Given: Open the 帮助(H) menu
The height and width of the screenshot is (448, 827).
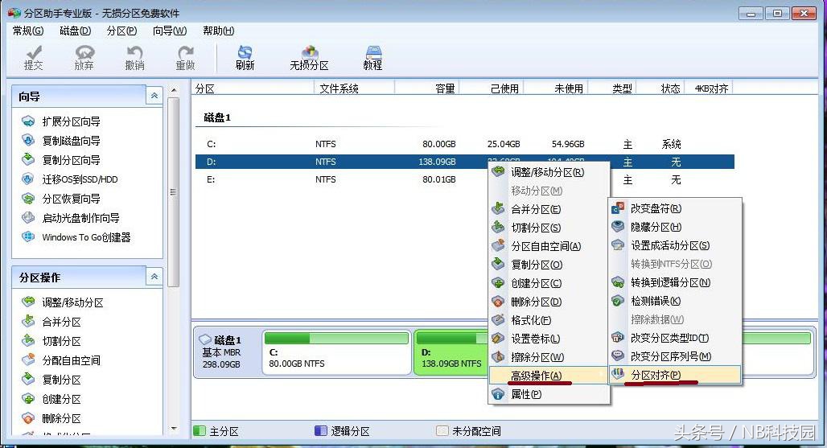Looking at the screenshot, I should point(218,31).
